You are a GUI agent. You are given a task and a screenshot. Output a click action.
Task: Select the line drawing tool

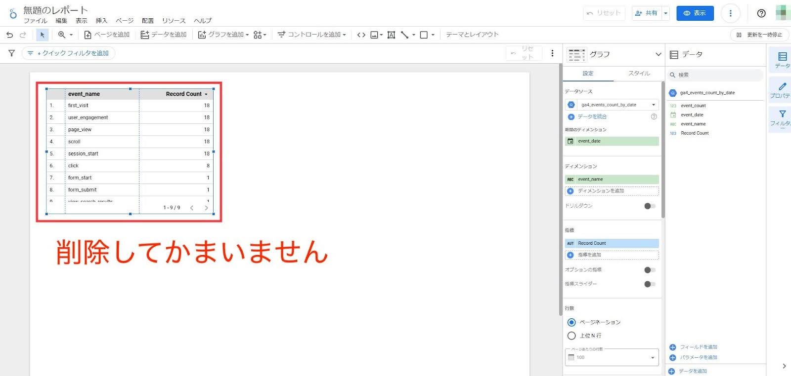[x=404, y=35]
